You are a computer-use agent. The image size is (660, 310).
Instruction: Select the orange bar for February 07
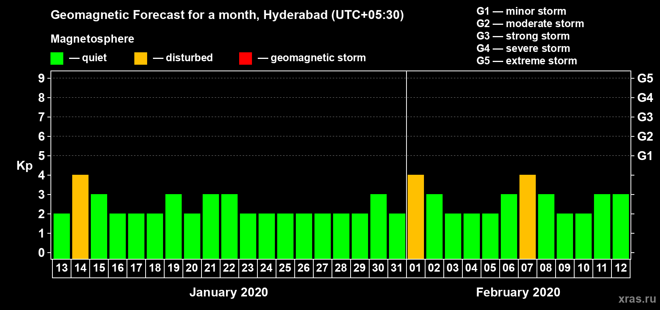coord(528,217)
